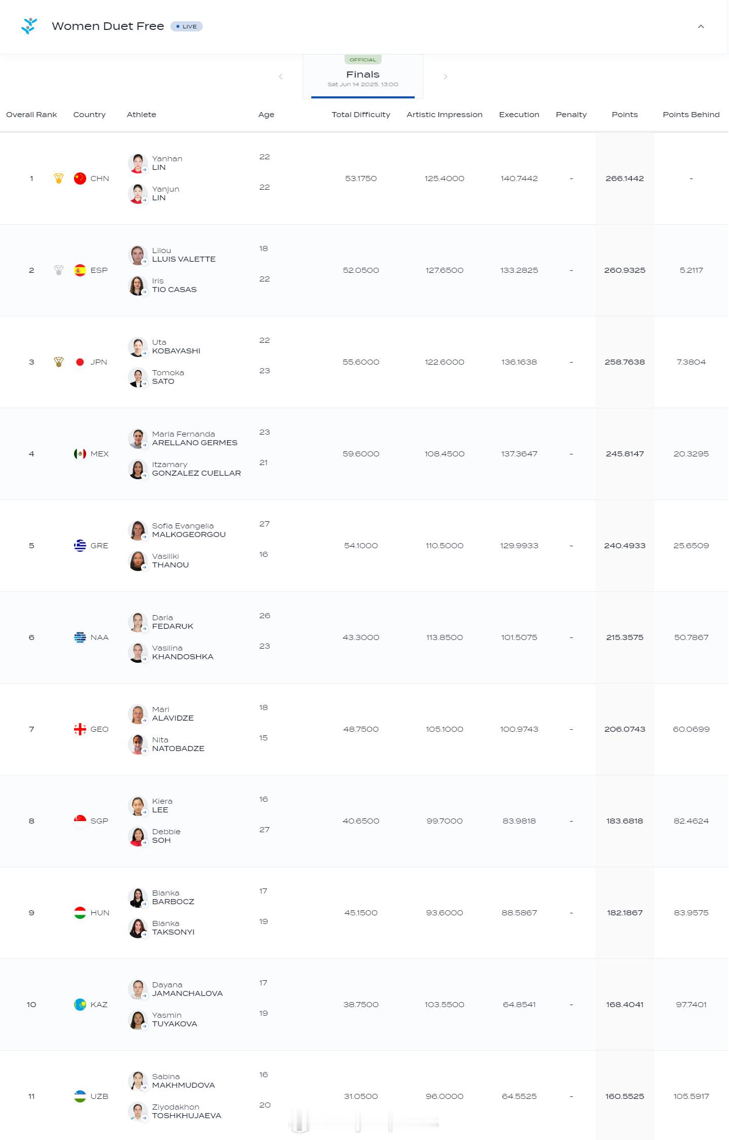729x1140 pixels.
Task: Click the gold medal icon for CHN
Action: (59, 179)
